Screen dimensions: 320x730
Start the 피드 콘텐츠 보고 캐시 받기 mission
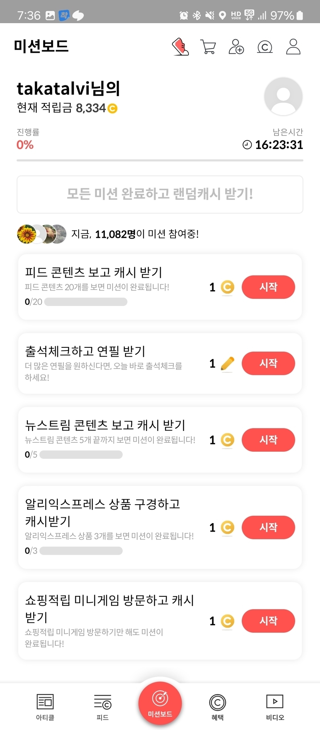(268, 287)
